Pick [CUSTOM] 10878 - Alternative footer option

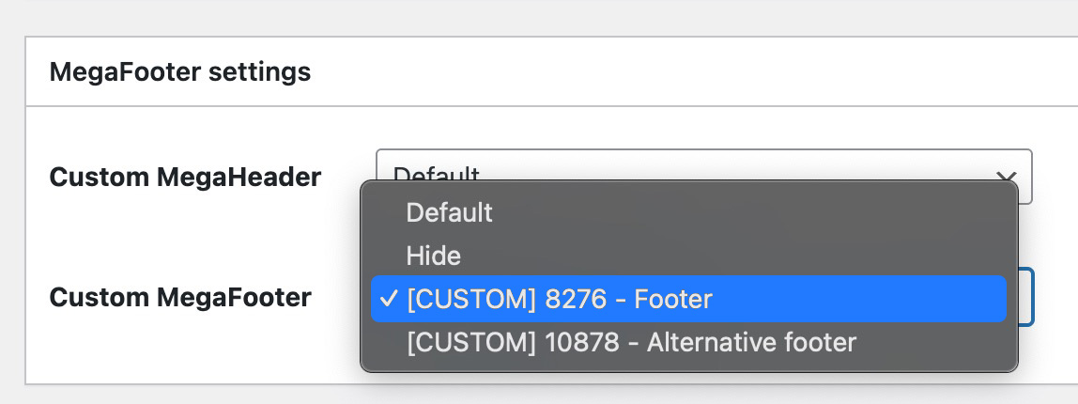coord(631,342)
